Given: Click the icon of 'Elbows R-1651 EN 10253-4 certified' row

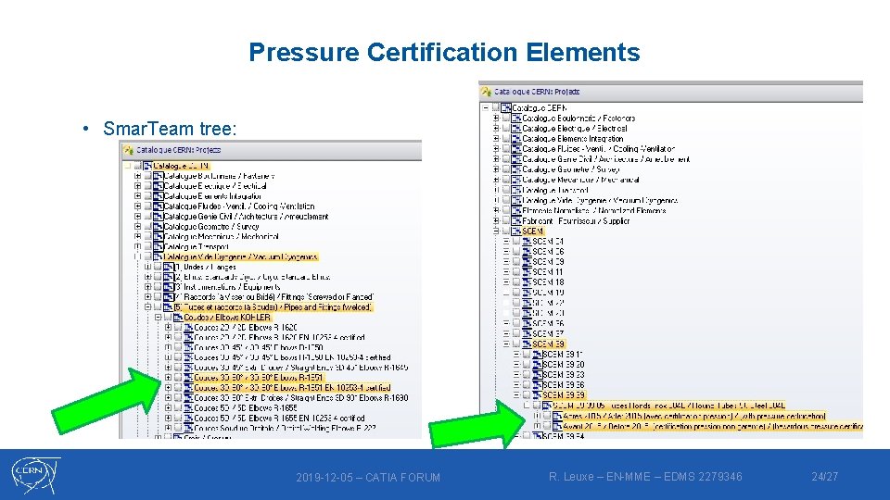Looking at the screenshot, I should (188, 388).
